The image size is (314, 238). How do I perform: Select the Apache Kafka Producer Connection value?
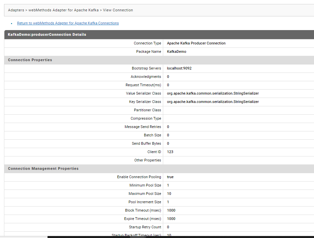pyautogui.click(x=196, y=43)
